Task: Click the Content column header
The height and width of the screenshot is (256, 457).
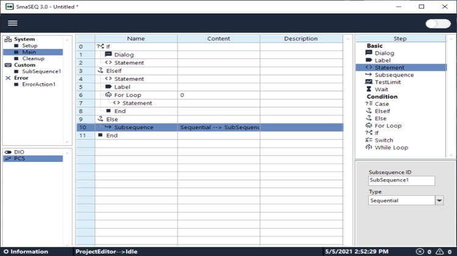Action: pyautogui.click(x=219, y=39)
